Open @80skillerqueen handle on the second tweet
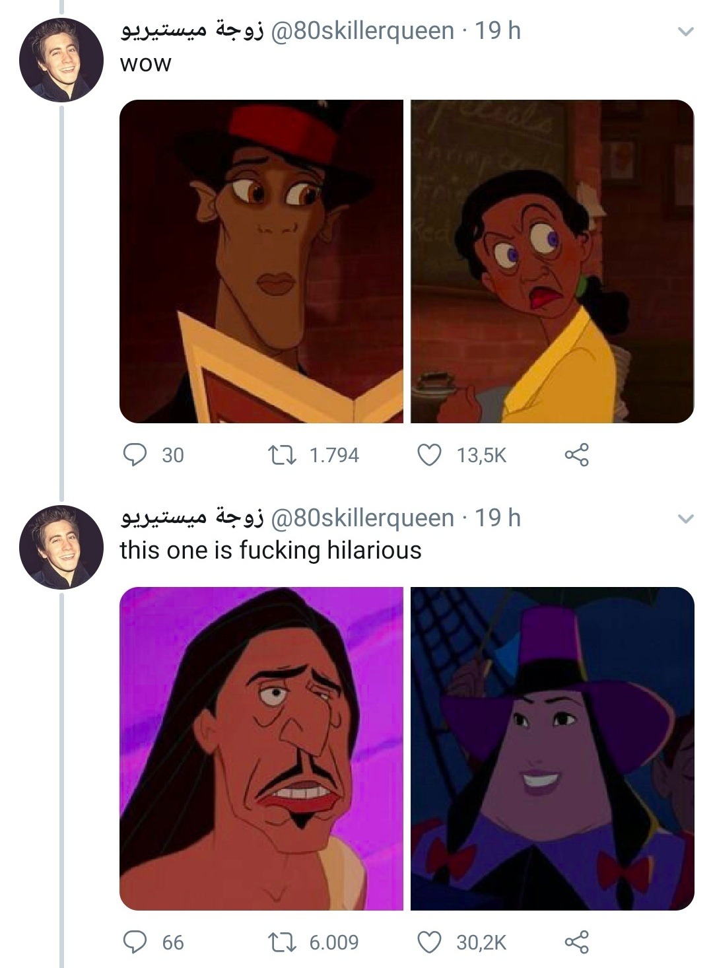 [362, 518]
